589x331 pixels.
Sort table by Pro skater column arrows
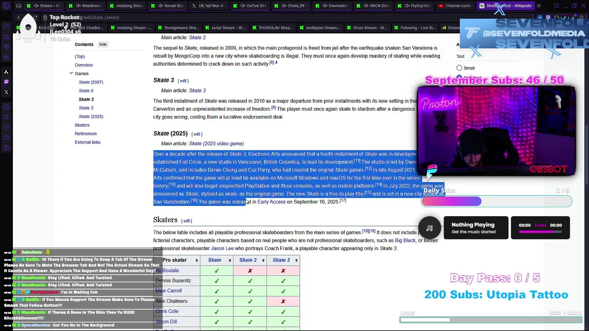point(196,260)
